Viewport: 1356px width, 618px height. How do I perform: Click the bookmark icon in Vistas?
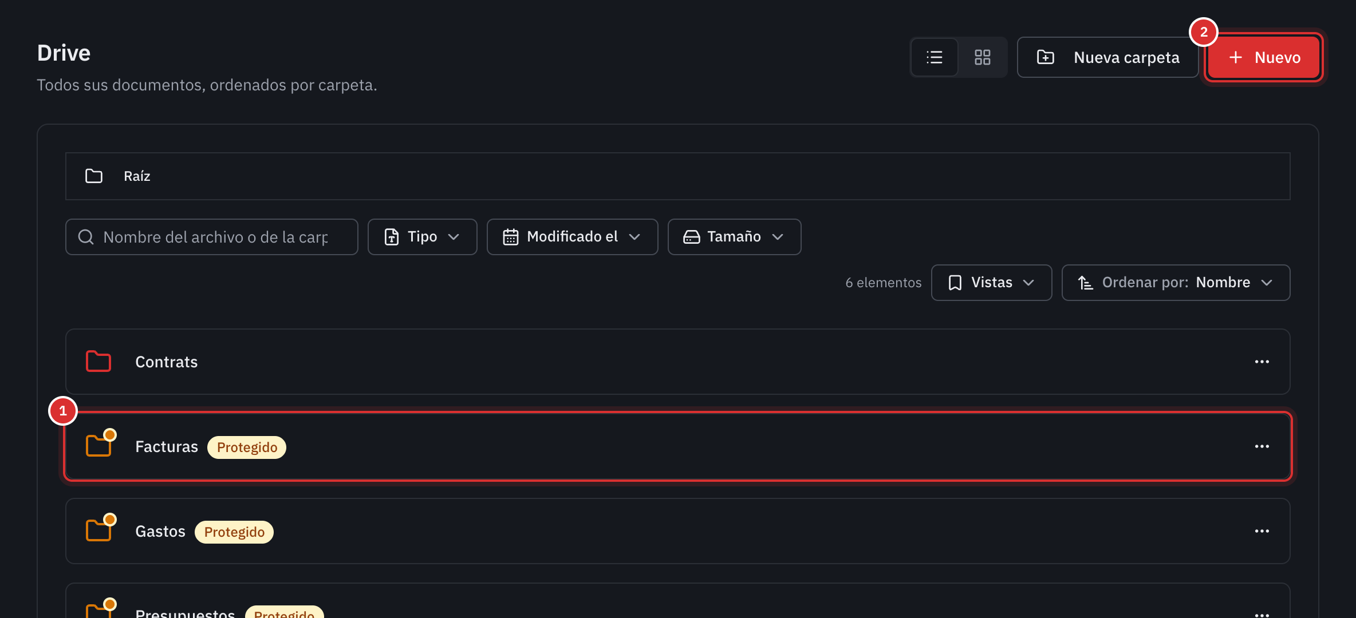tap(955, 283)
